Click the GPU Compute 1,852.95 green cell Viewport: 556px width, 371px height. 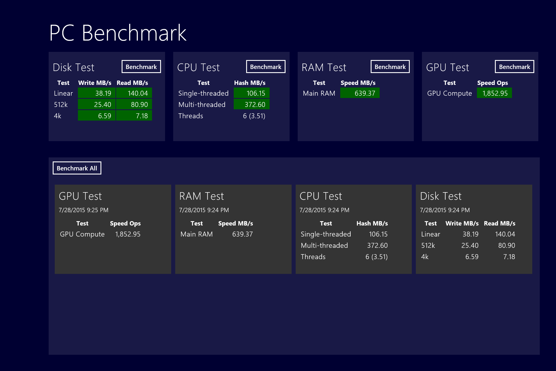coord(494,93)
